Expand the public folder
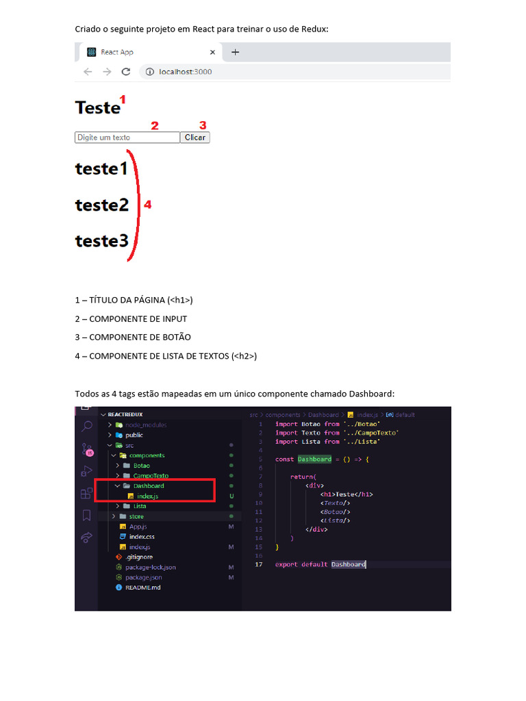The image size is (526, 701). pos(110,435)
